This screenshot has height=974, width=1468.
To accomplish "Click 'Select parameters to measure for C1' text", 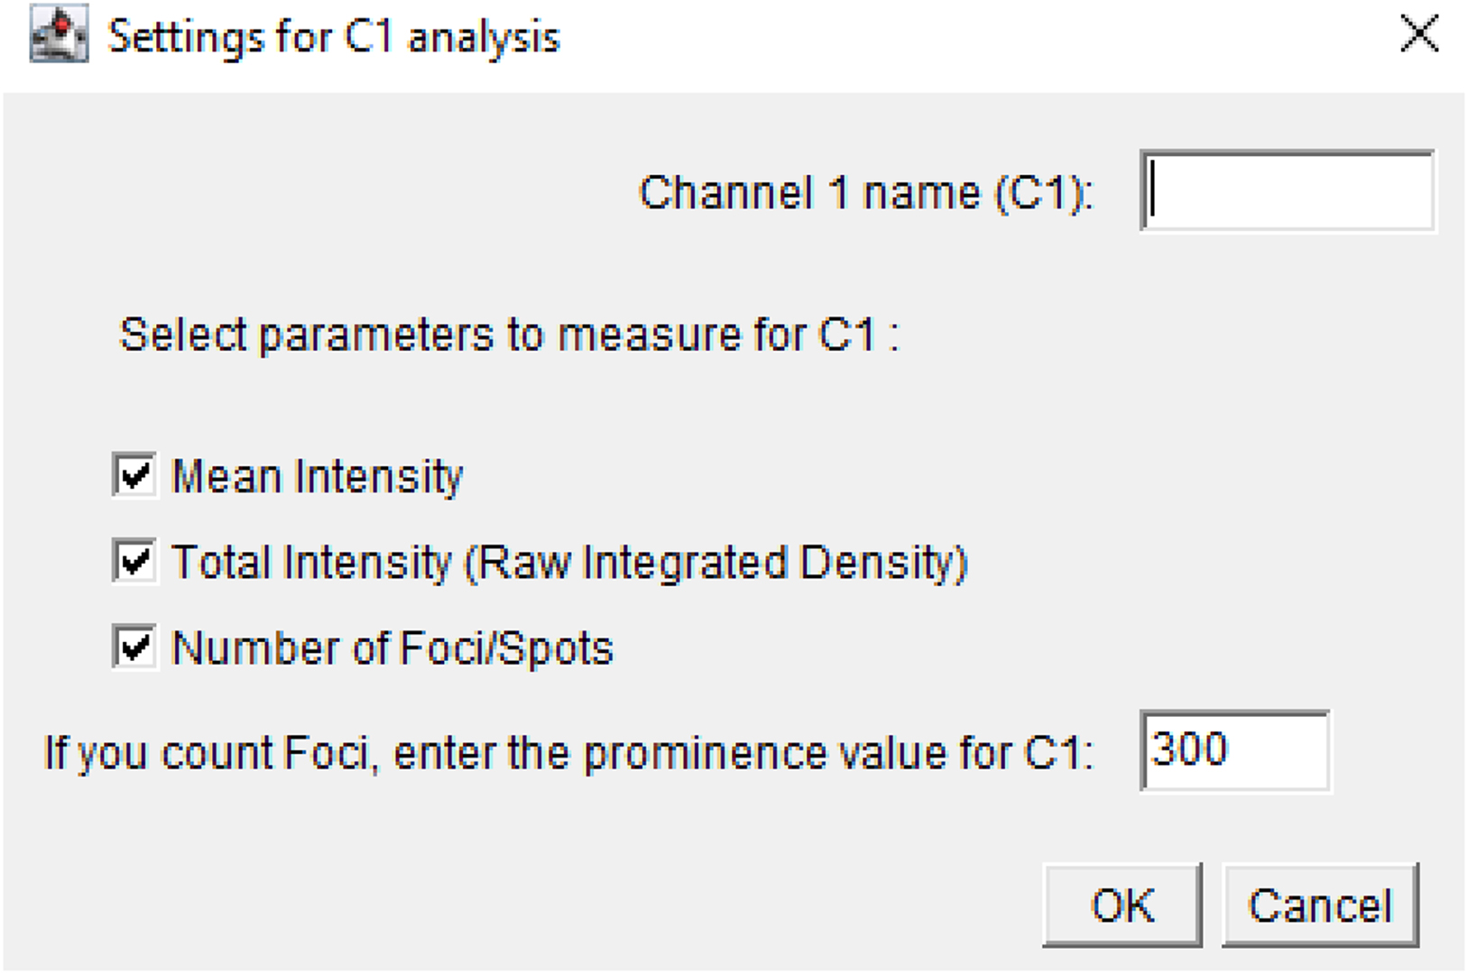I will pos(510,335).
